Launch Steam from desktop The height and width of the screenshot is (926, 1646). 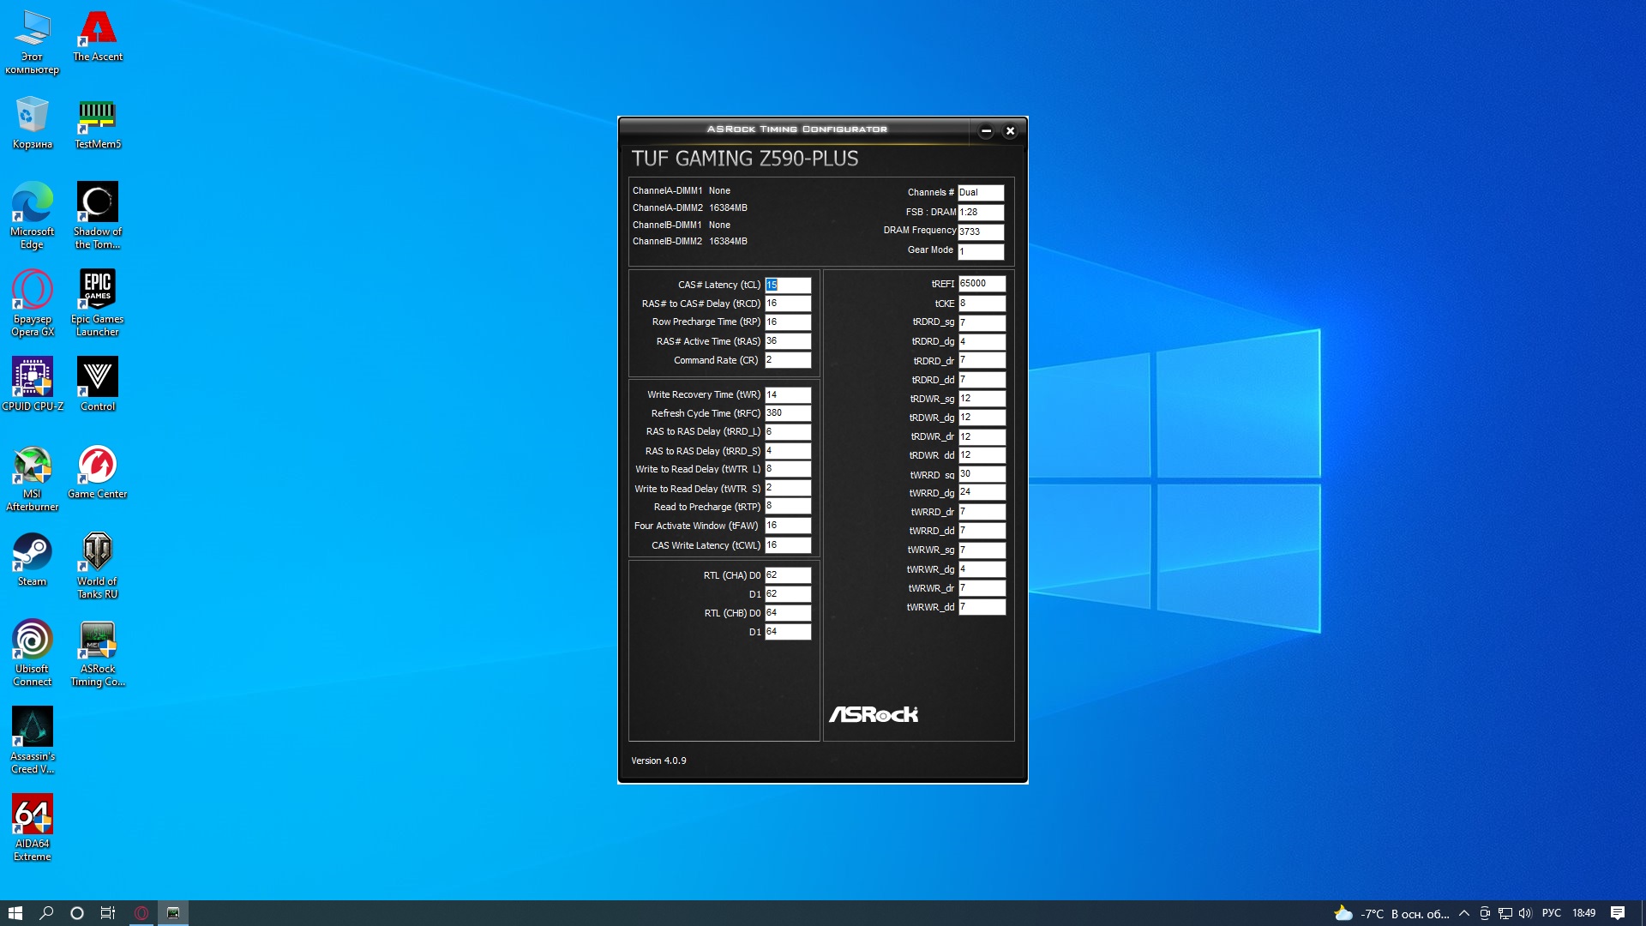(x=33, y=557)
